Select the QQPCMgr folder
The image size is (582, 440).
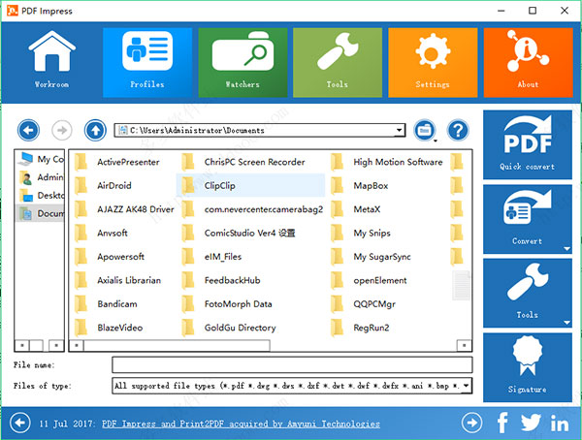pyautogui.click(x=363, y=304)
